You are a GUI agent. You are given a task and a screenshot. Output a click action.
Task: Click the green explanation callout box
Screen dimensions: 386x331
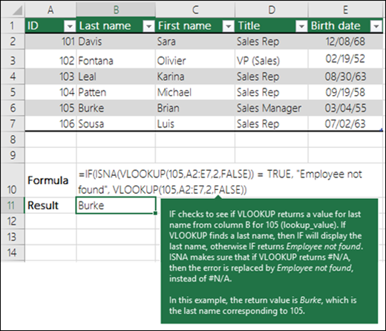[x=269, y=261]
